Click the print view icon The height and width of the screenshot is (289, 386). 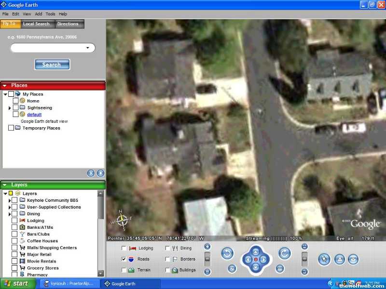(x=340, y=259)
